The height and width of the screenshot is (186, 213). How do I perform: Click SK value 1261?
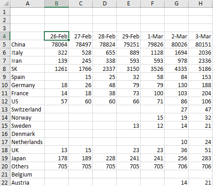(57, 69)
